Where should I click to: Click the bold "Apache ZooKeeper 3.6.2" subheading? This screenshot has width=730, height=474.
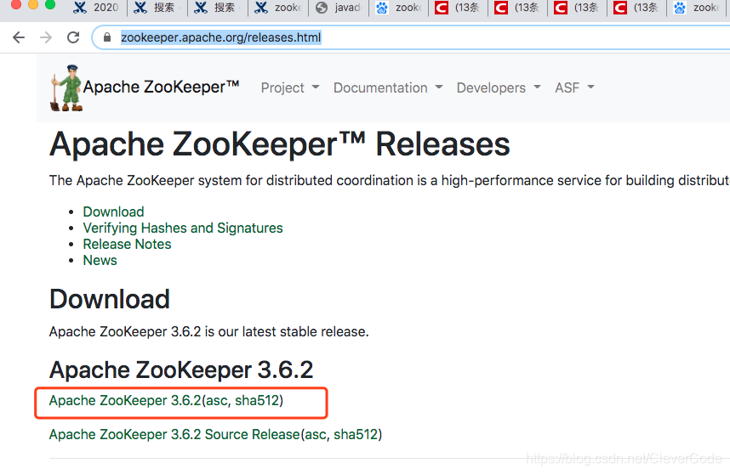181,370
